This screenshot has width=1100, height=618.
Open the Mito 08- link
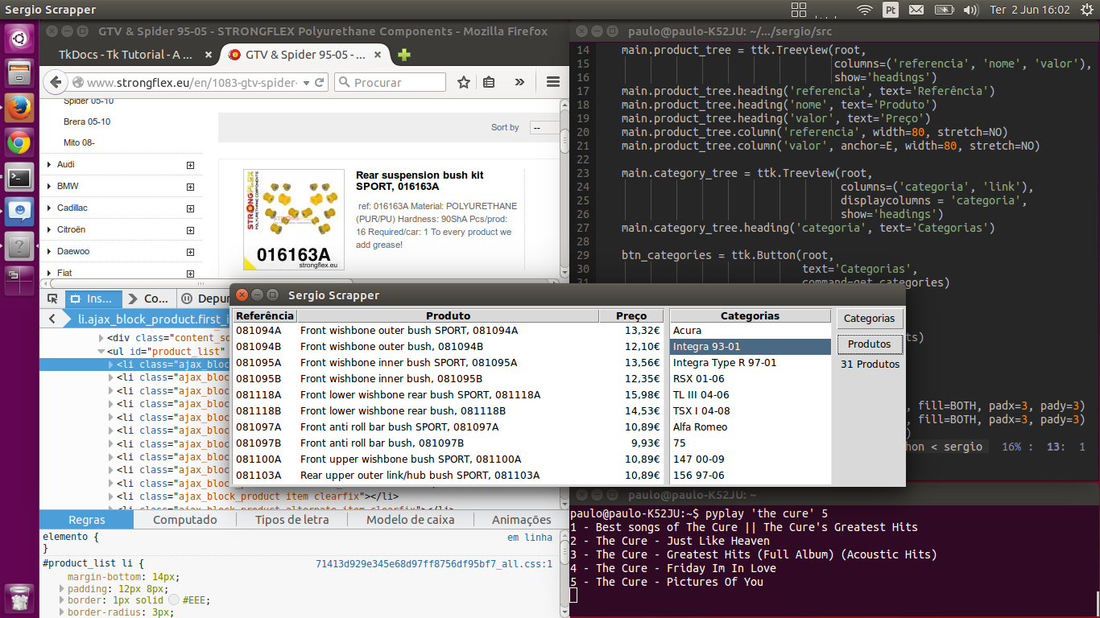coord(79,142)
